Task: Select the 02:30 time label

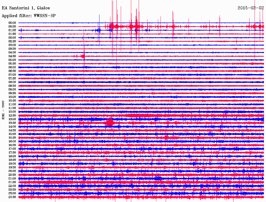Action: point(12,41)
